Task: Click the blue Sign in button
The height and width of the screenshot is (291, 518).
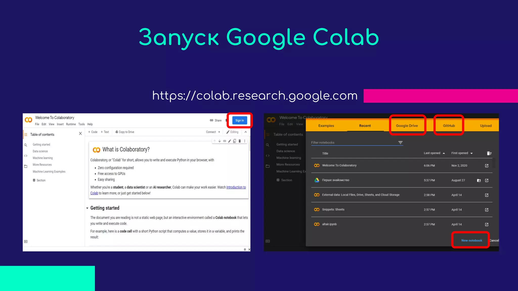Action: click(x=240, y=120)
